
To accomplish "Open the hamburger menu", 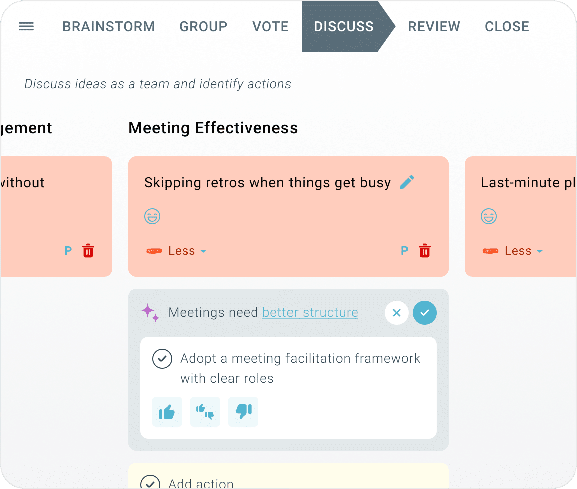I will [26, 27].
